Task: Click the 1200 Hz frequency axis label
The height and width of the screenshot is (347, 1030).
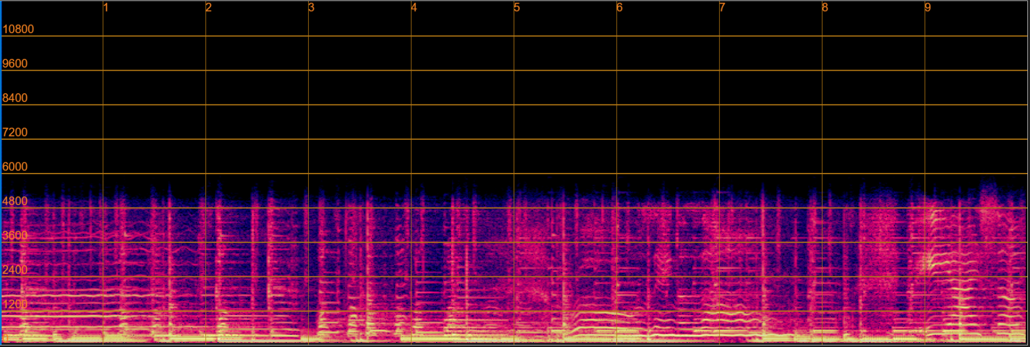Action: click(x=15, y=304)
